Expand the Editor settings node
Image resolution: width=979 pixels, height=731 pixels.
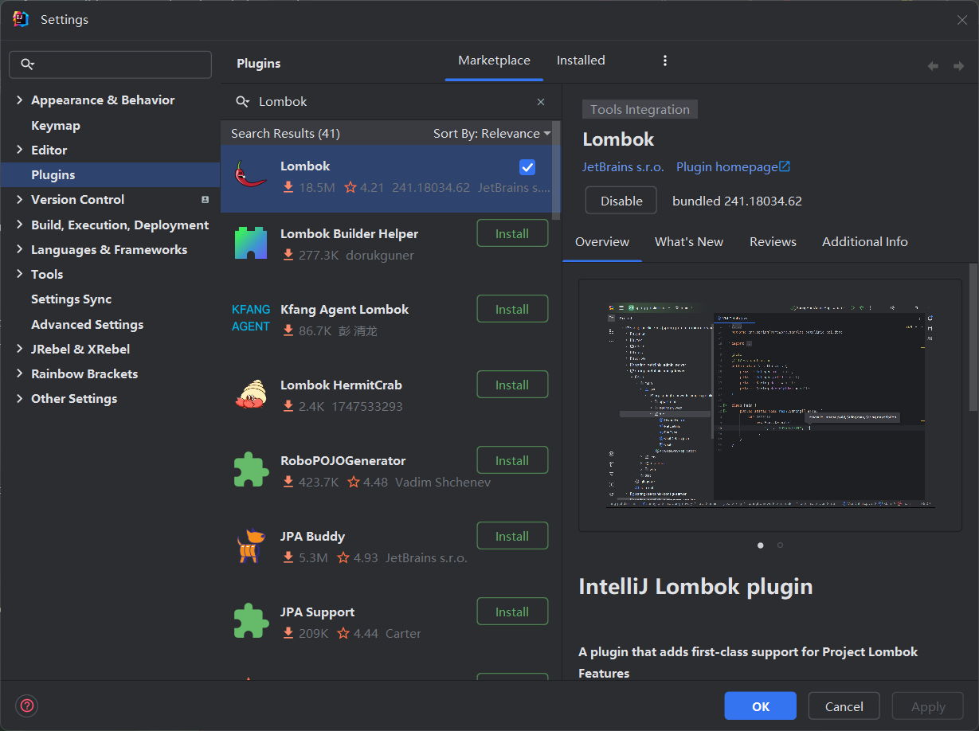pos(20,150)
